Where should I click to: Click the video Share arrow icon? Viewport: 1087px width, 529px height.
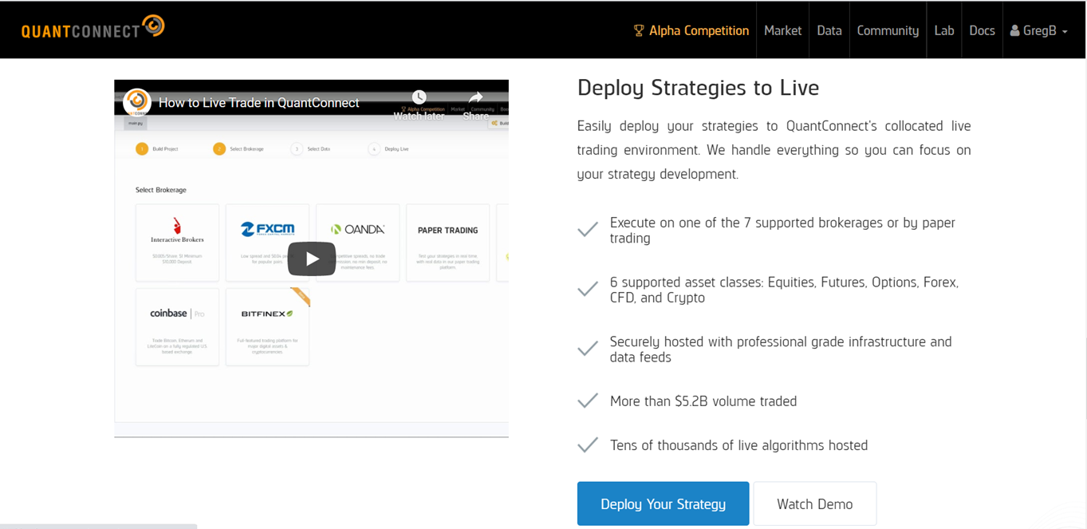(475, 97)
